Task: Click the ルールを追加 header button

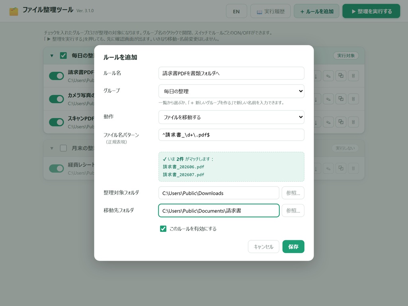Action: 317,12
